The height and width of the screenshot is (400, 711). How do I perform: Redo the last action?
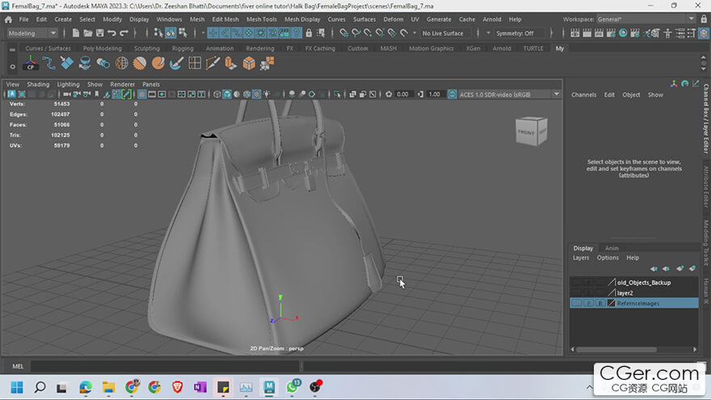(124, 33)
